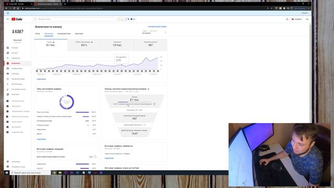
Task: Select the active YouTube Studio browser tab
Action: pyautogui.click(x=47, y=4)
